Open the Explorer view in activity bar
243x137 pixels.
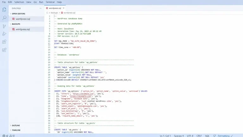4,10
